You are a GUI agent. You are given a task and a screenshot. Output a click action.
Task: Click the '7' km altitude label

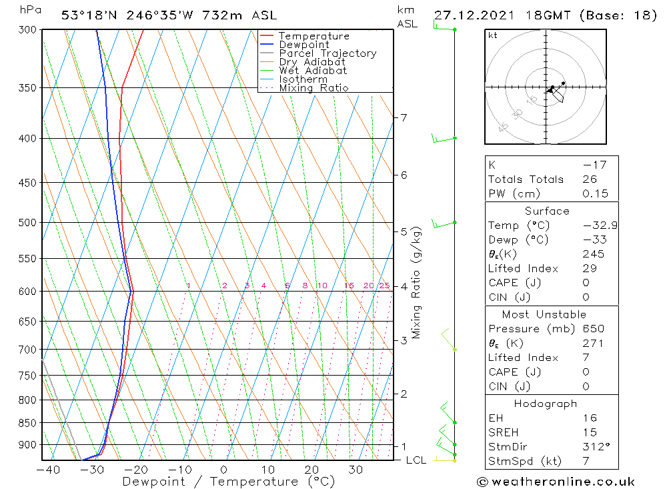click(404, 117)
